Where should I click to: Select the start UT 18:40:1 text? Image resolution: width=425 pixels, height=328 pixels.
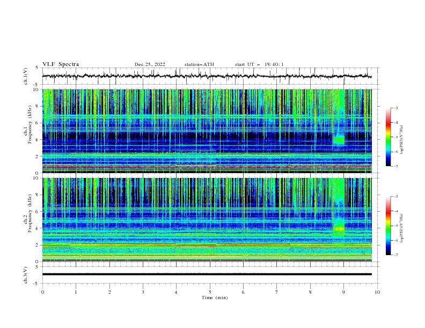pyautogui.click(x=259, y=64)
